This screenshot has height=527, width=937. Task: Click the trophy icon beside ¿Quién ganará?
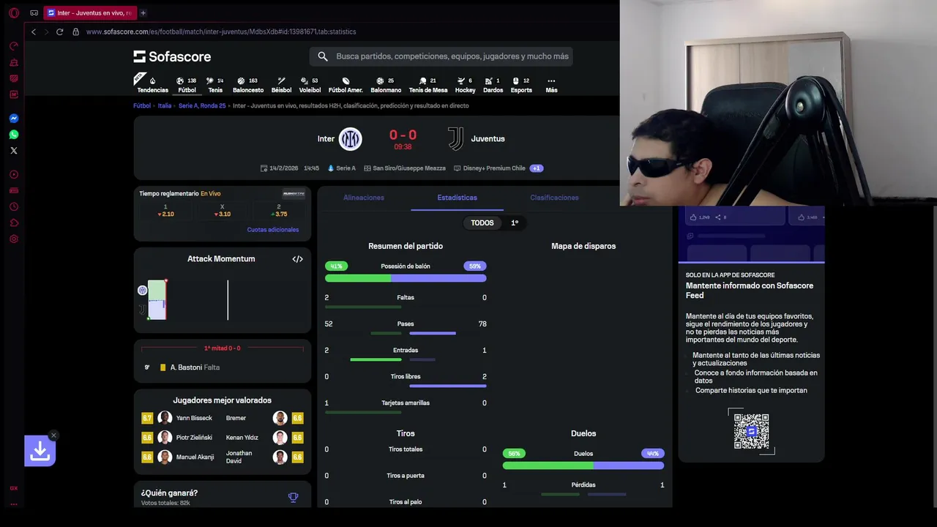293,498
